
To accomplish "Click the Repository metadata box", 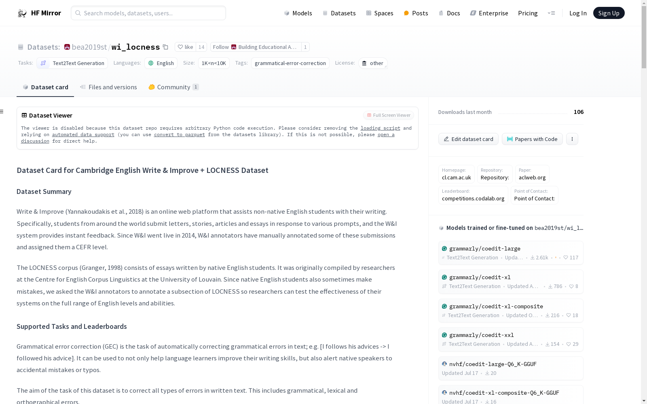I will point(495,174).
